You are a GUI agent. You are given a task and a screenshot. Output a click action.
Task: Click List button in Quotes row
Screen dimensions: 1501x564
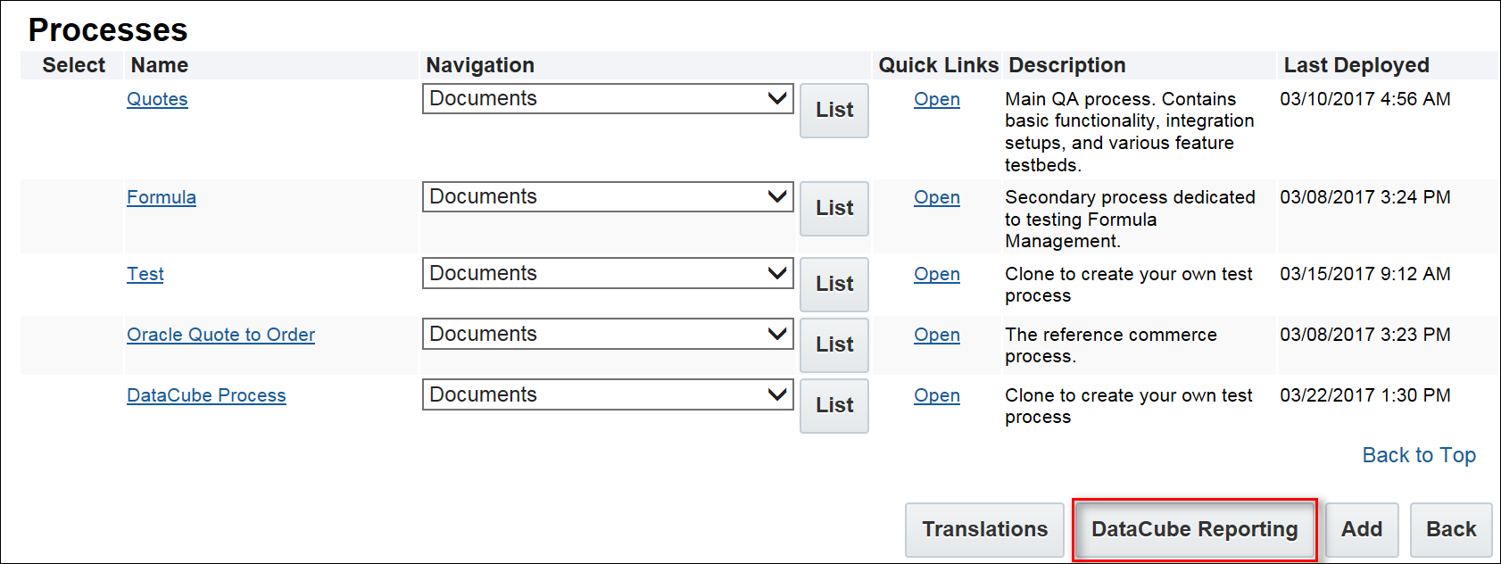(834, 111)
